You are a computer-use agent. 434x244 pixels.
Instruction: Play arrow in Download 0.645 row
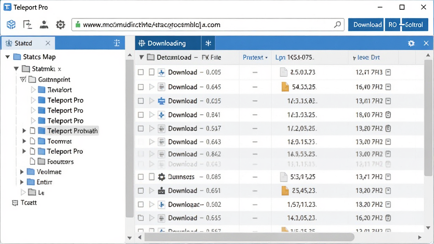(x=151, y=87)
